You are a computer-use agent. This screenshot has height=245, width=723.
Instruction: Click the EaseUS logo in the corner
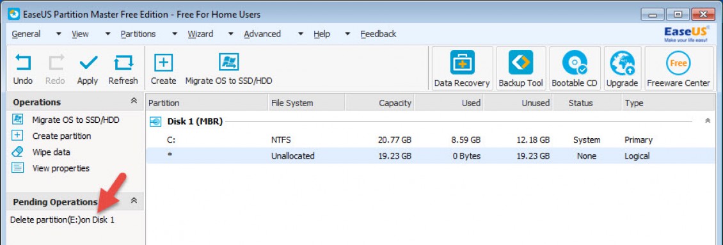[686, 34]
